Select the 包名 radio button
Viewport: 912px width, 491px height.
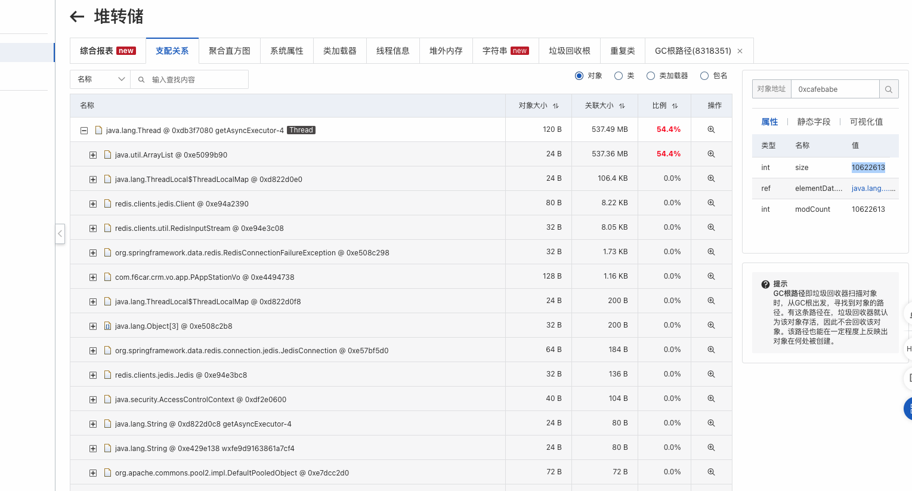tap(704, 76)
